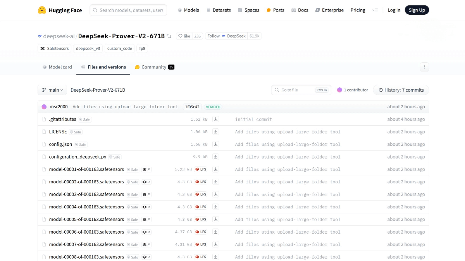Open the extra navigation menu next to Pricing
Image resolution: width=465 pixels, height=261 pixels.
click(375, 10)
